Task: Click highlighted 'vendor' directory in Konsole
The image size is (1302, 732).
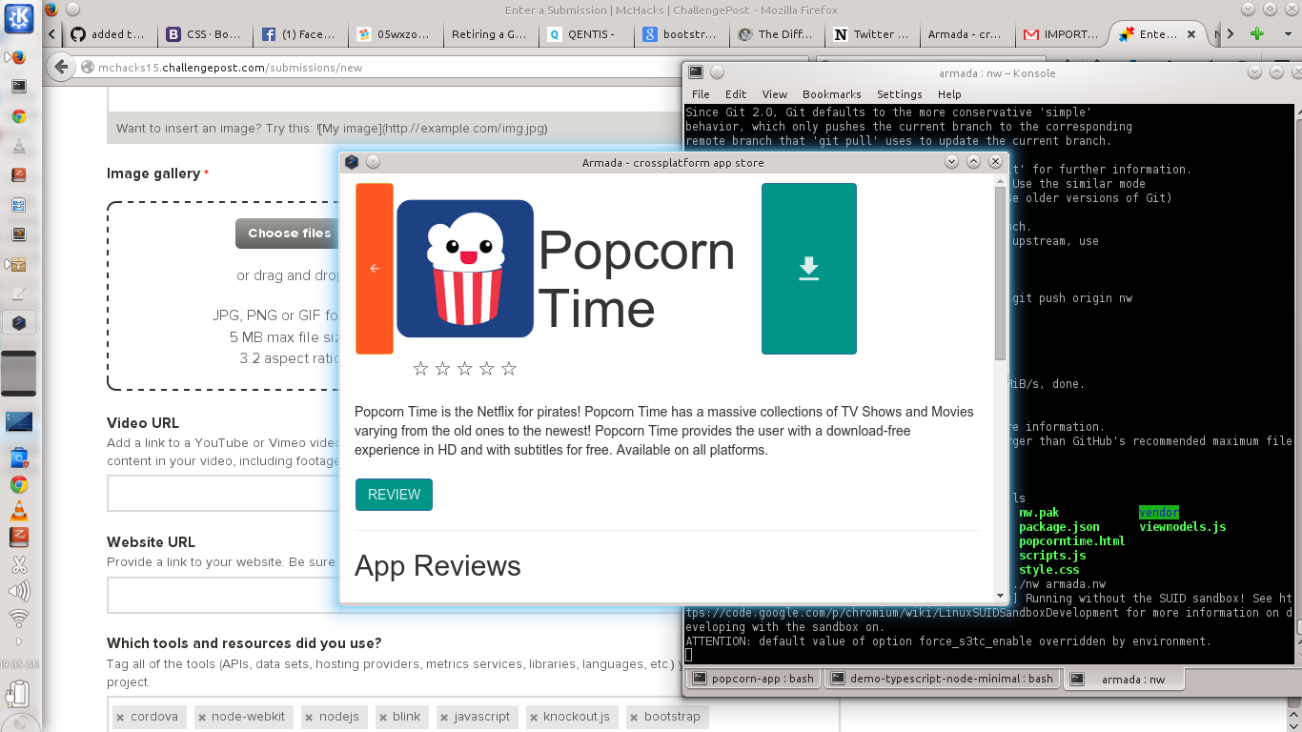Action: [x=1159, y=512]
